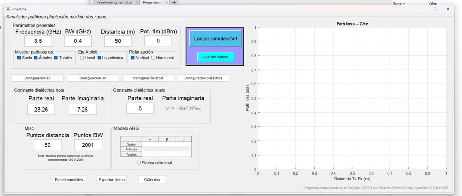Viewport: 462px width, 196px height.
Task: Click the Exportar datos button
Action: (111, 180)
